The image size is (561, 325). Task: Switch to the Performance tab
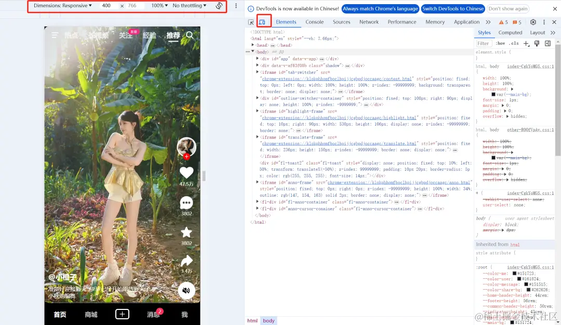tap(402, 22)
